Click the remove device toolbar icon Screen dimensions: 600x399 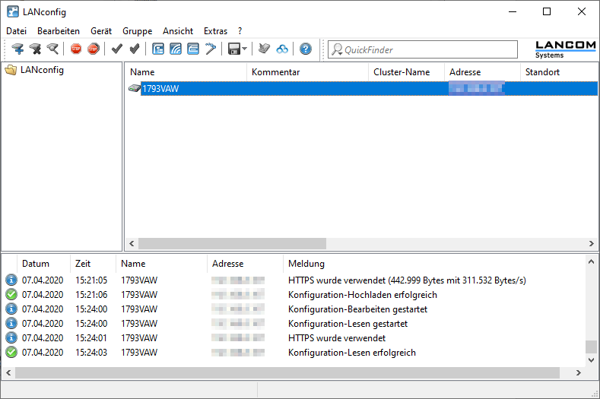tap(35, 49)
